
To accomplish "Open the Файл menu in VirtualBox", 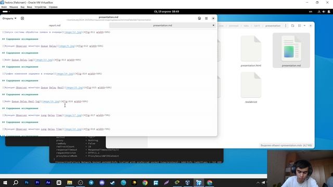I will coord(4,7).
